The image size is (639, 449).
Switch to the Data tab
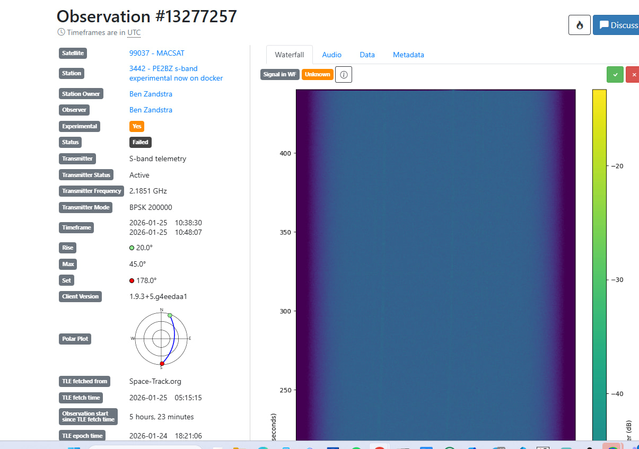[x=367, y=55]
